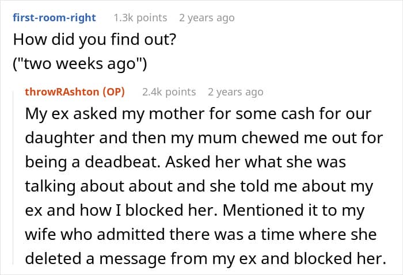Collapse the reply using the vertical thread line
403x275 pixels.
click(13, 177)
